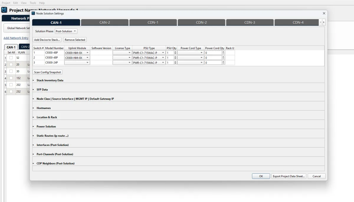
Task: Adjust Power Cord Qty stepper for switch 3
Action: coord(223,63)
